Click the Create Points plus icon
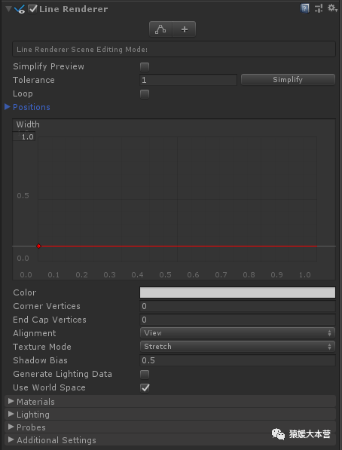342x450 pixels. click(x=185, y=29)
